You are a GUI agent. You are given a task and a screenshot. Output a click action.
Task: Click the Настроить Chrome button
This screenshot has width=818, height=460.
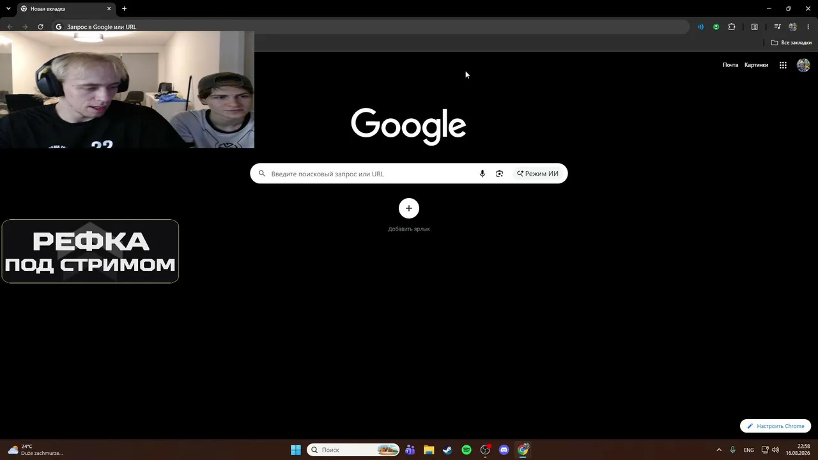point(776,426)
